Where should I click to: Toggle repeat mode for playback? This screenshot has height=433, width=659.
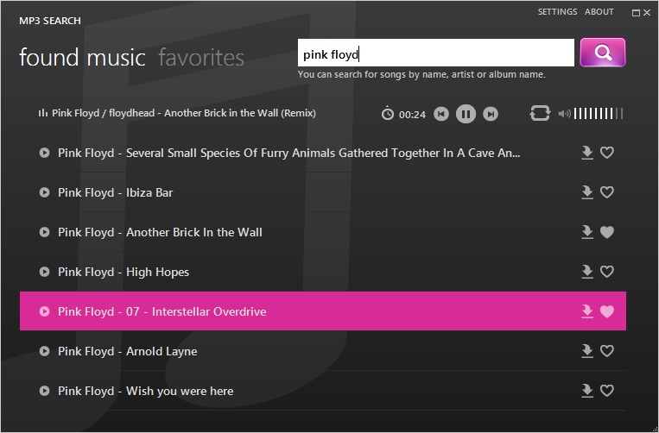tap(540, 114)
